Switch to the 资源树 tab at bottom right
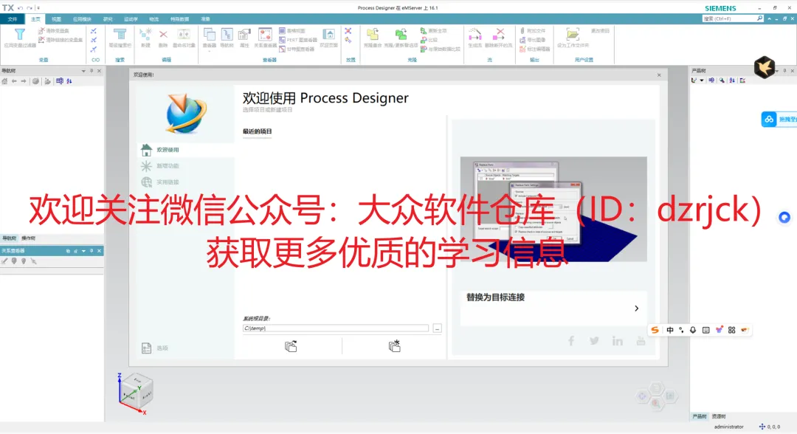This screenshot has height=434, width=797. pos(719,416)
